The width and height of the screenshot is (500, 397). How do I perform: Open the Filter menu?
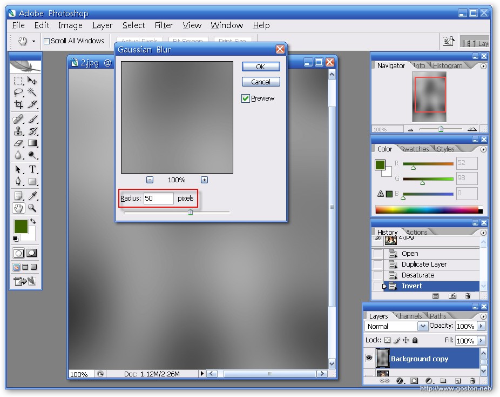tap(164, 25)
